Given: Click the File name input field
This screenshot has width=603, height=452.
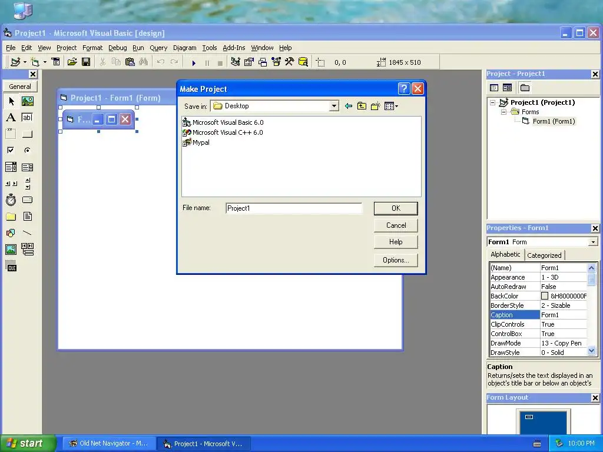Looking at the screenshot, I should (294, 208).
